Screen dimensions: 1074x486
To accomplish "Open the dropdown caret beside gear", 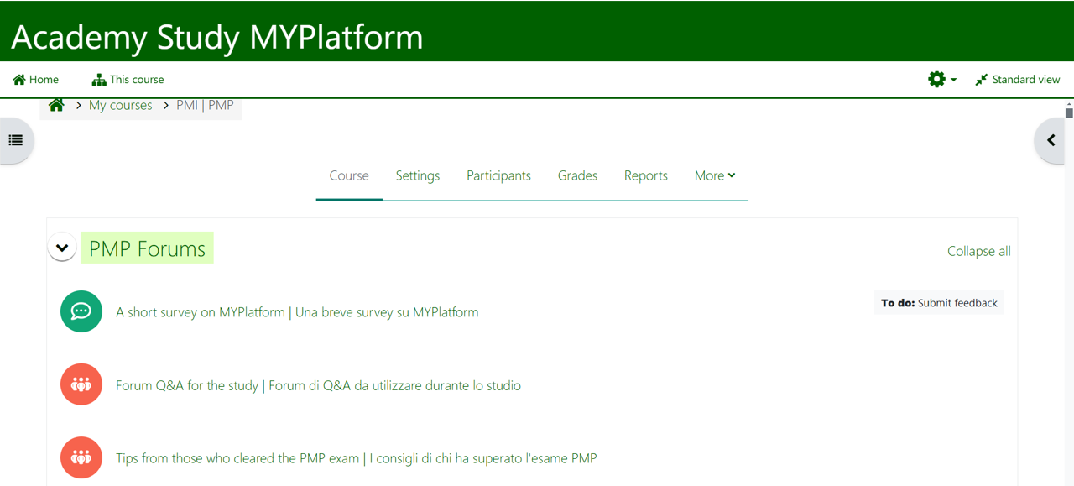I will pos(953,80).
